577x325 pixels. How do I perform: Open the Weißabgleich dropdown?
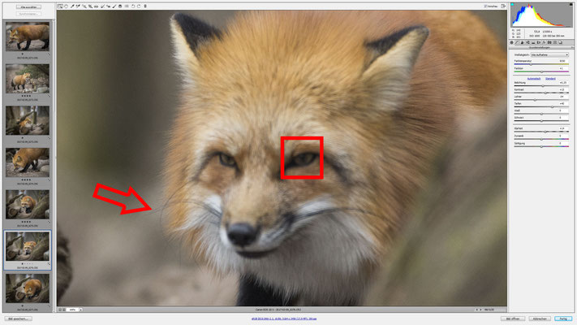[549, 54]
